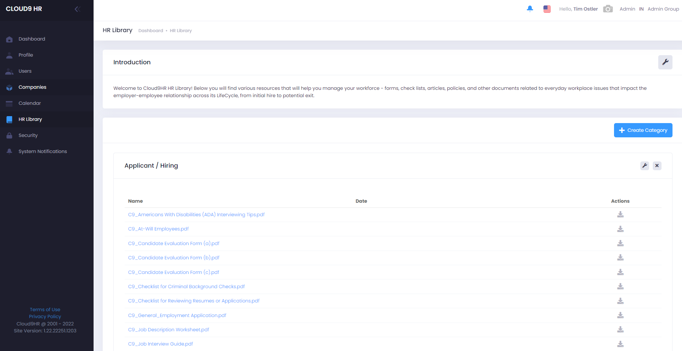Collapse the sidebar with the chevron
The height and width of the screenshot is (351, 682).
click(77, 9)
